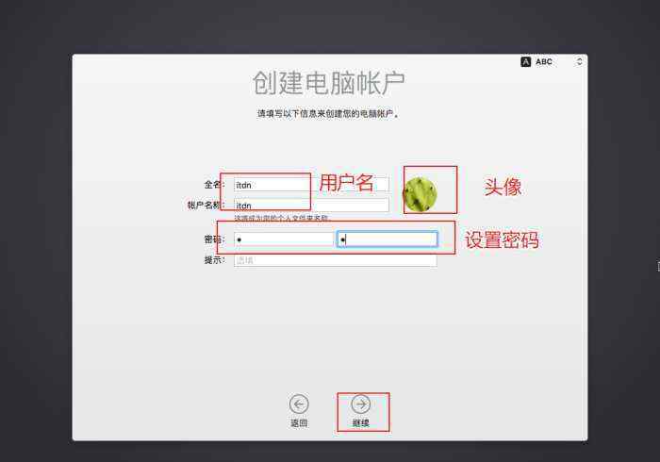Image resolution: width=660 pixels, height=462 pixels.
Task: Focus the 全名 field containing itdn
Action: pos(311,185)
